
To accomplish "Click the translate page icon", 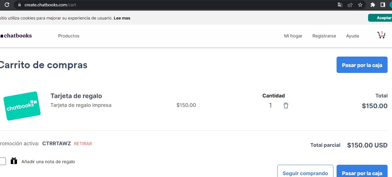I will (340, 5).
